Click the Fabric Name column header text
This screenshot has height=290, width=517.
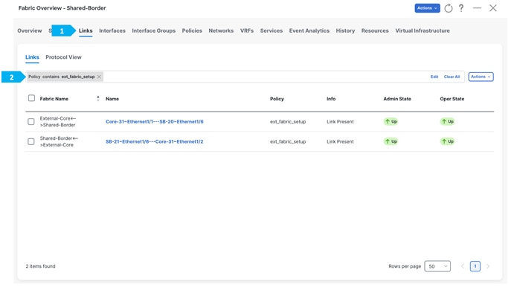(54, 99)
